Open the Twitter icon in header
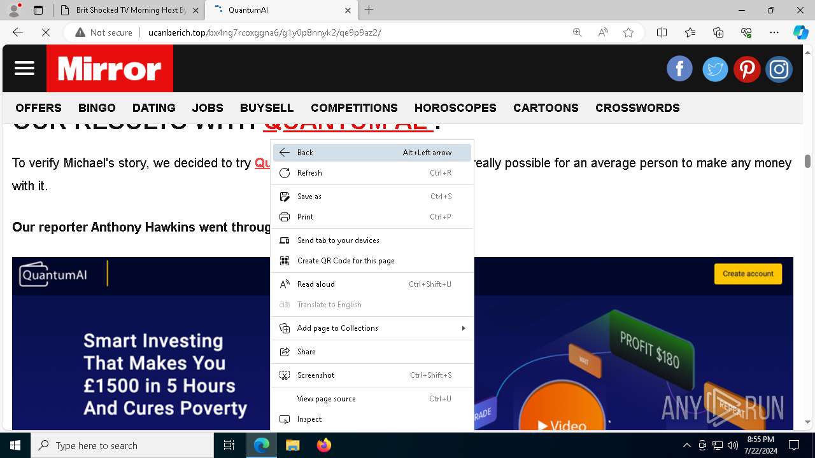The image size is (815, 458). click(x=715, y=69)
